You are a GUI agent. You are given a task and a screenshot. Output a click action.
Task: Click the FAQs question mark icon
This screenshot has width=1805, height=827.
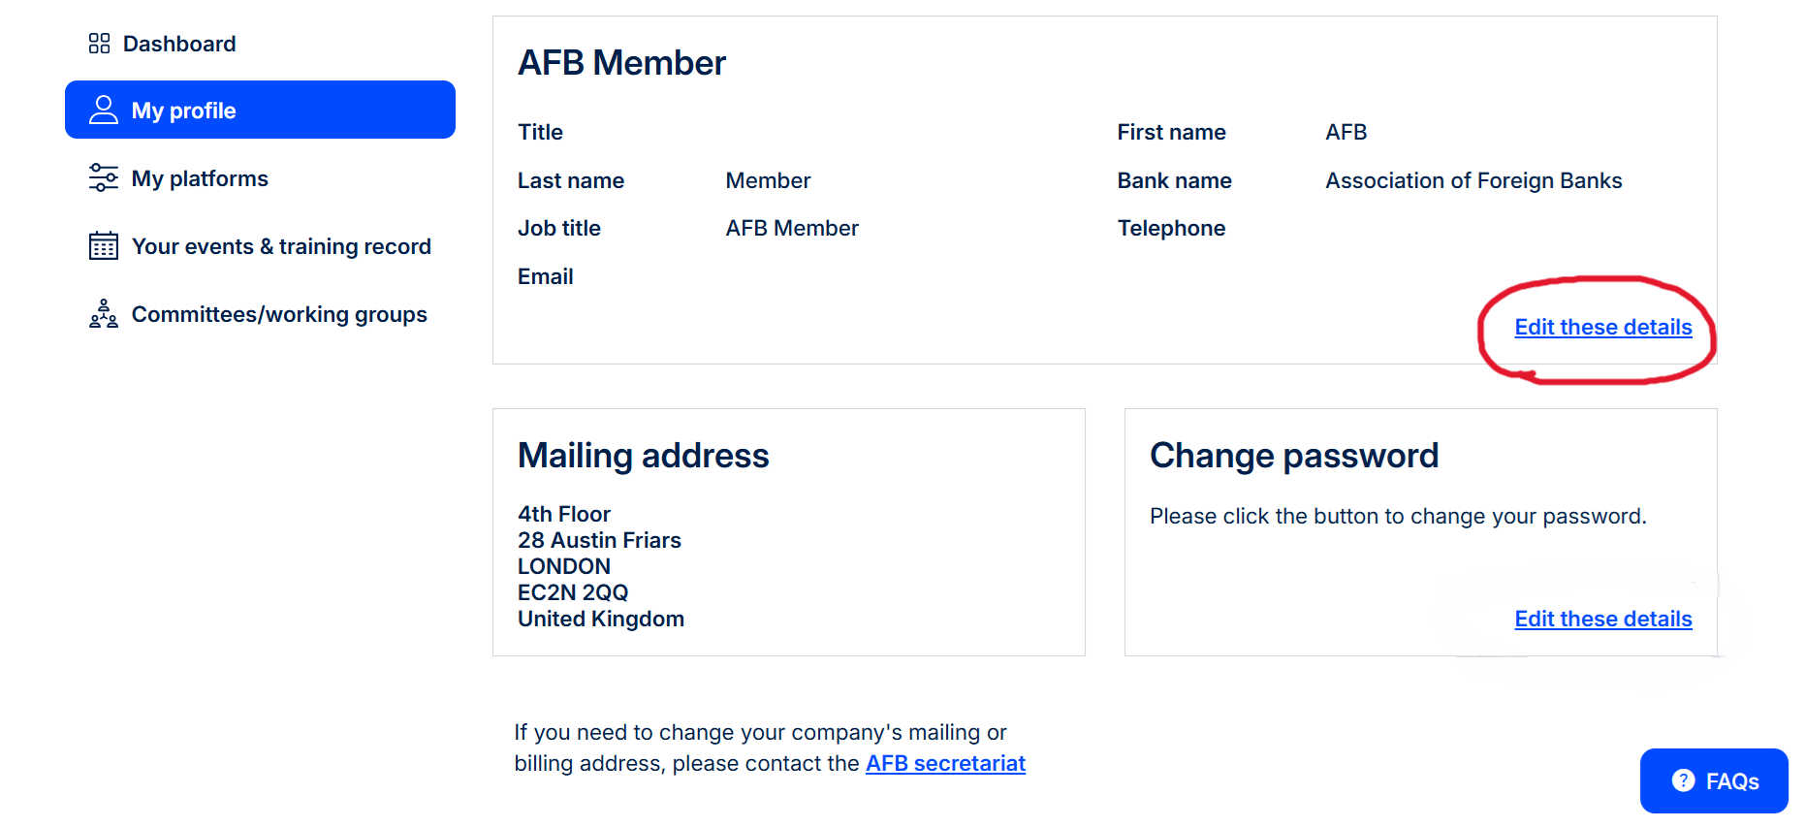point(1684,780)
